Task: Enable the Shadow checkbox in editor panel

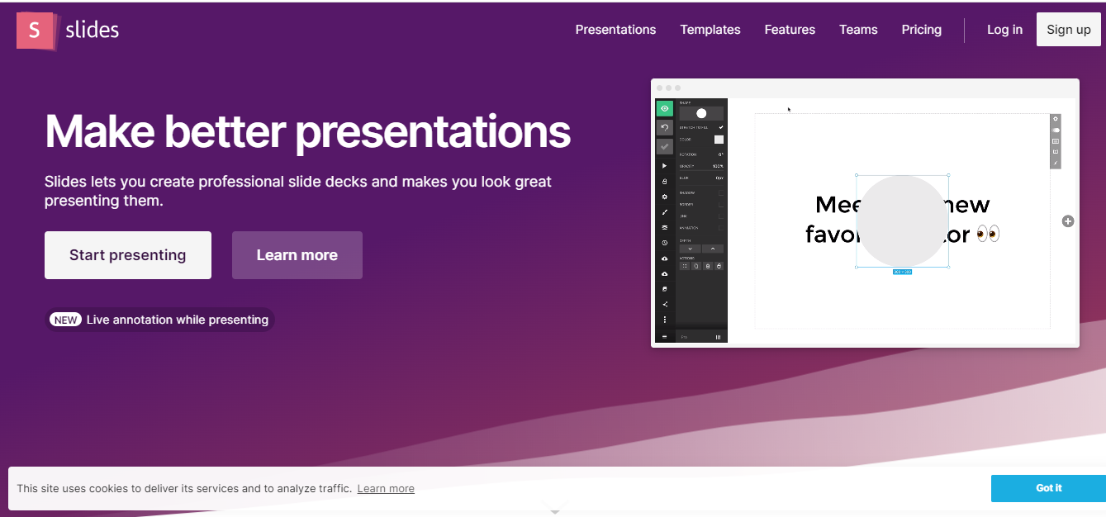Action: point(721,192)
